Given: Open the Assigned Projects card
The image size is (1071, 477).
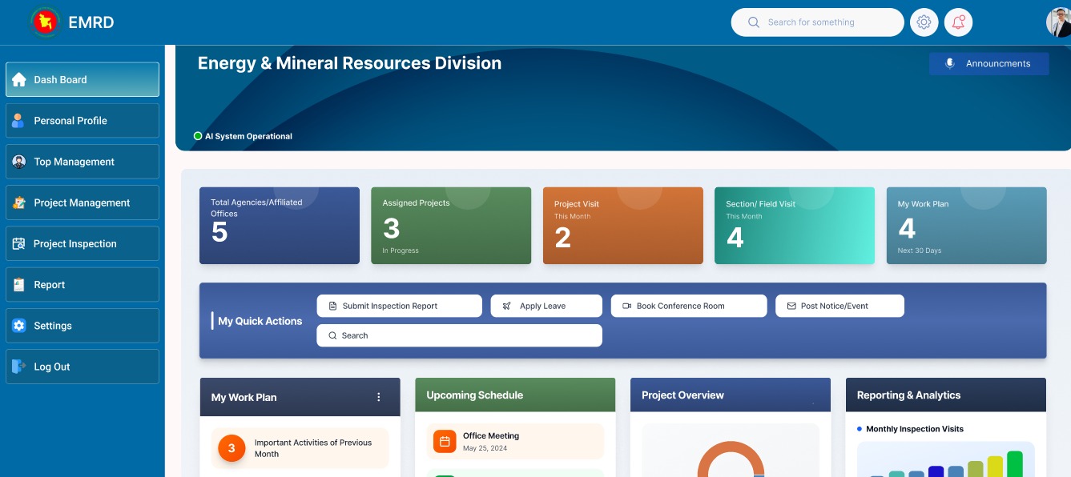Looking at the screenshot, I should (451, 226).
